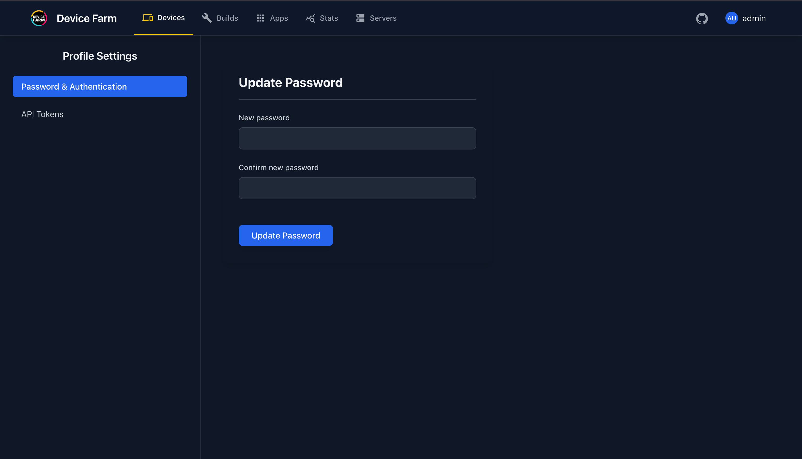The height and width of the screenshot is (459, 802).
Task: Click the Apps grid icon
Action: [260, 18]
